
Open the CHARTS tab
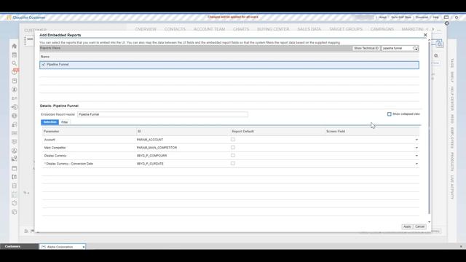click(x=241, y=29)
